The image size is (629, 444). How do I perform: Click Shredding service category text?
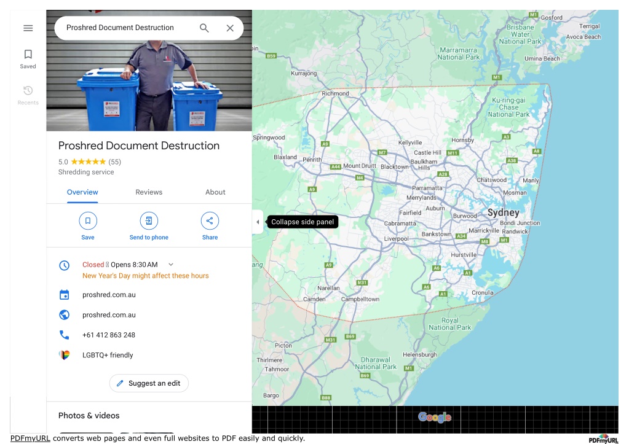pyautogui.click(x=86, y=172)
